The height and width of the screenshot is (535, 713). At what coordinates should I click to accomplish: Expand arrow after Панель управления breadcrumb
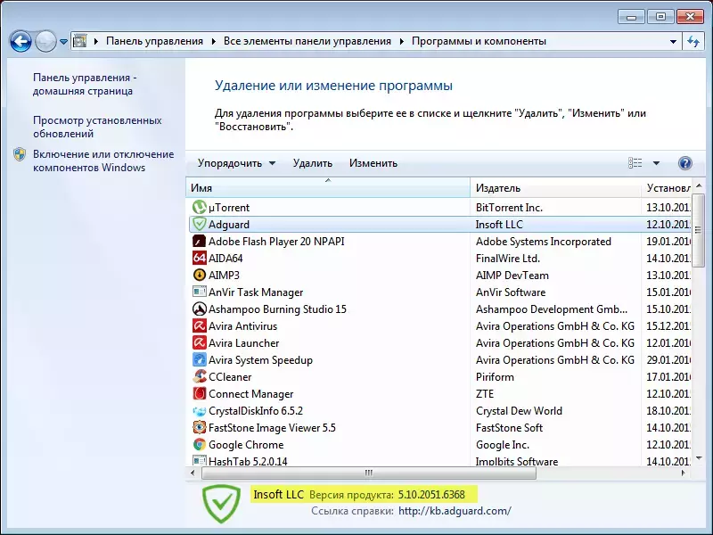[213, 41]
